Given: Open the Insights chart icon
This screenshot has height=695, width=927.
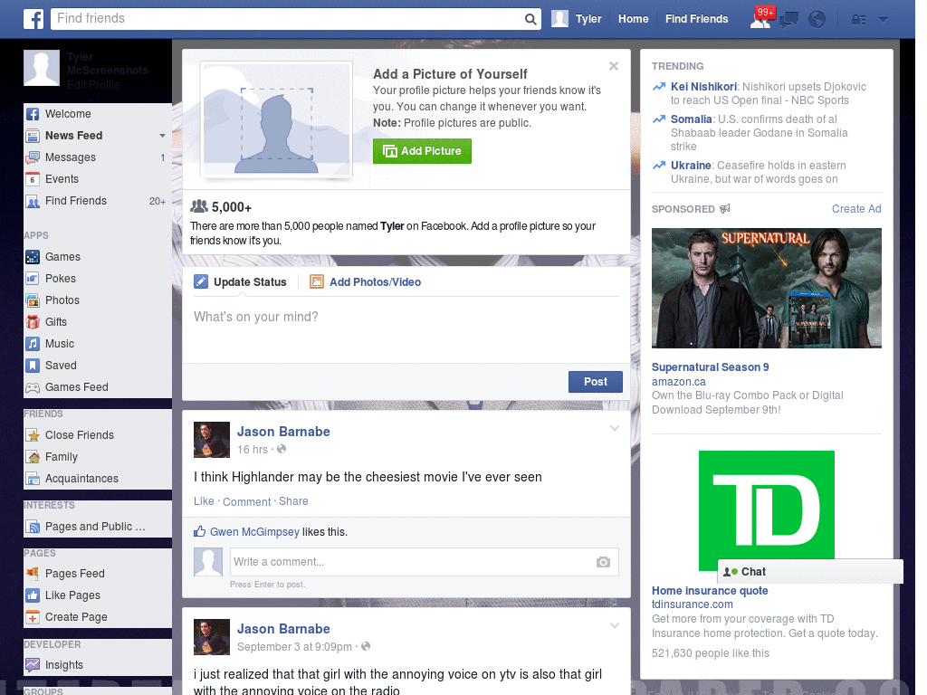Looking at the screenshot, I should pos(33,665).
